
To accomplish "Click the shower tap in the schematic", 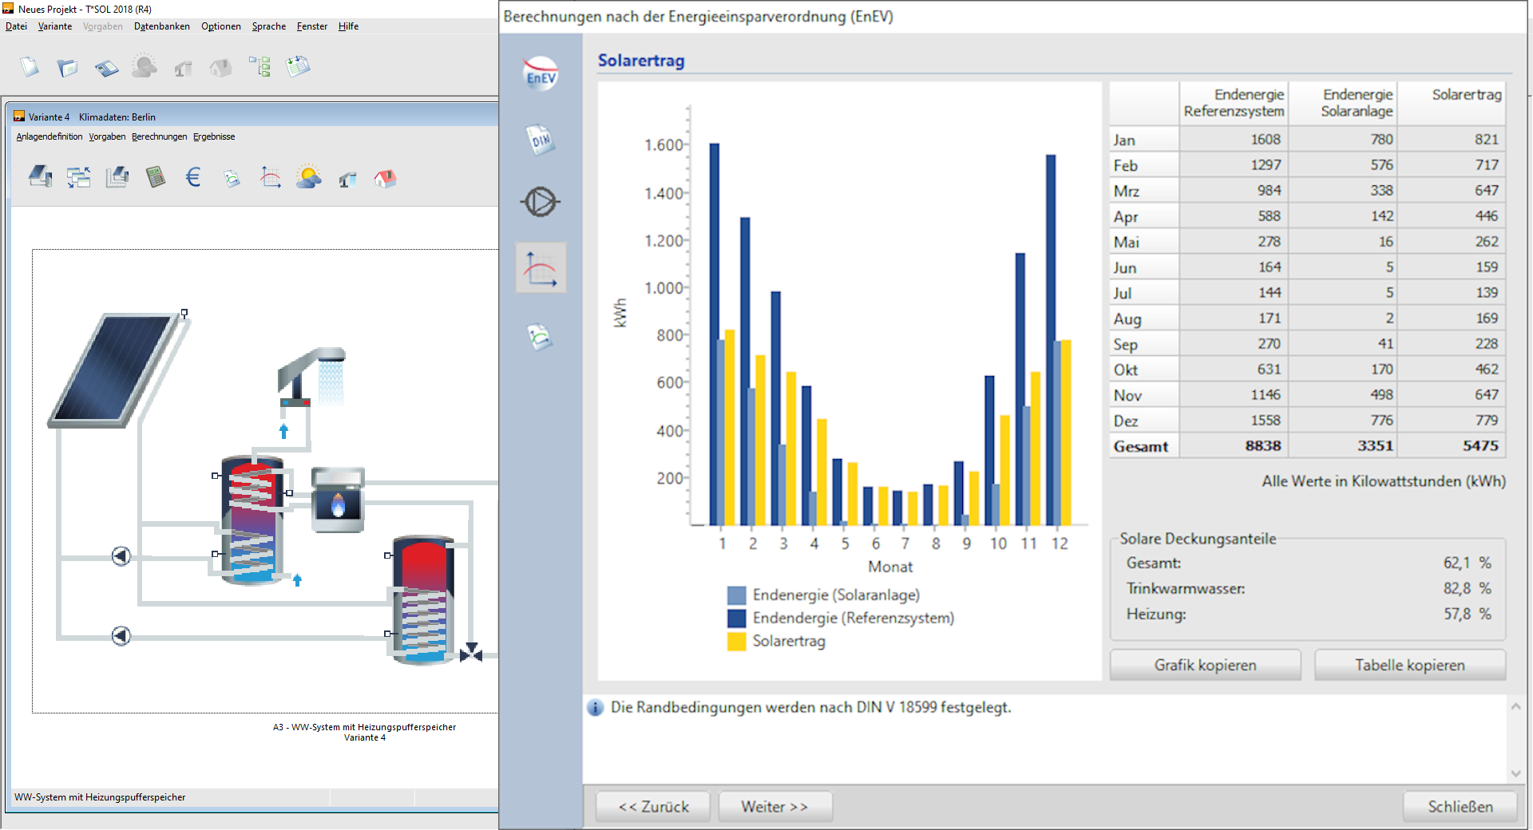I will click(312, 377).
